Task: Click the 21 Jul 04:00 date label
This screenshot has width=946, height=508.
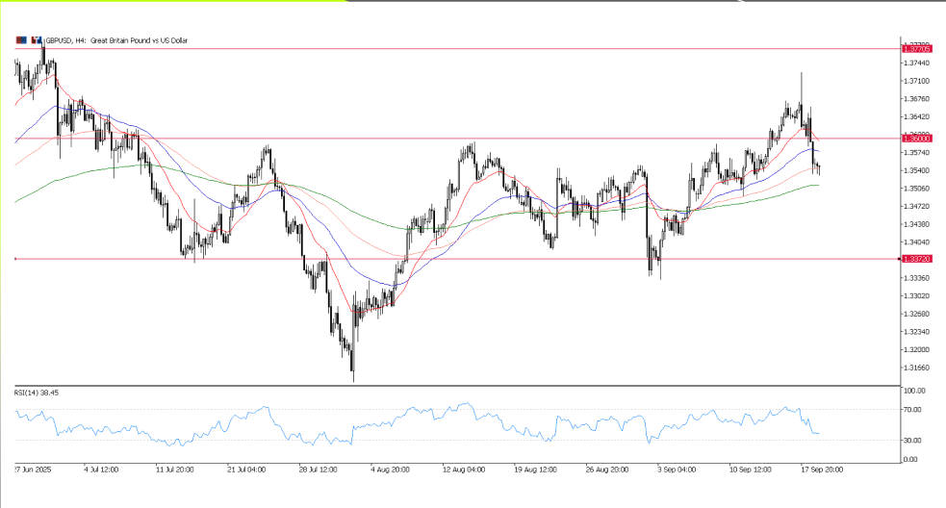Action: click(x=248, y=470)
